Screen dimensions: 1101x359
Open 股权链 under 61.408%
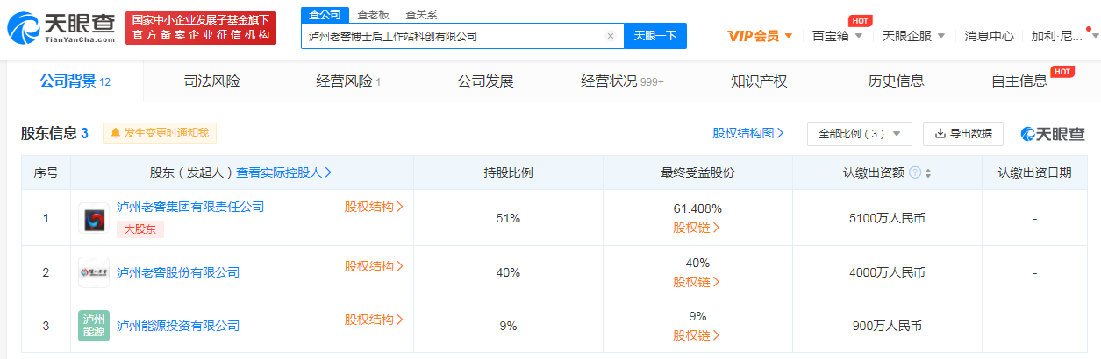coord(697,228)
